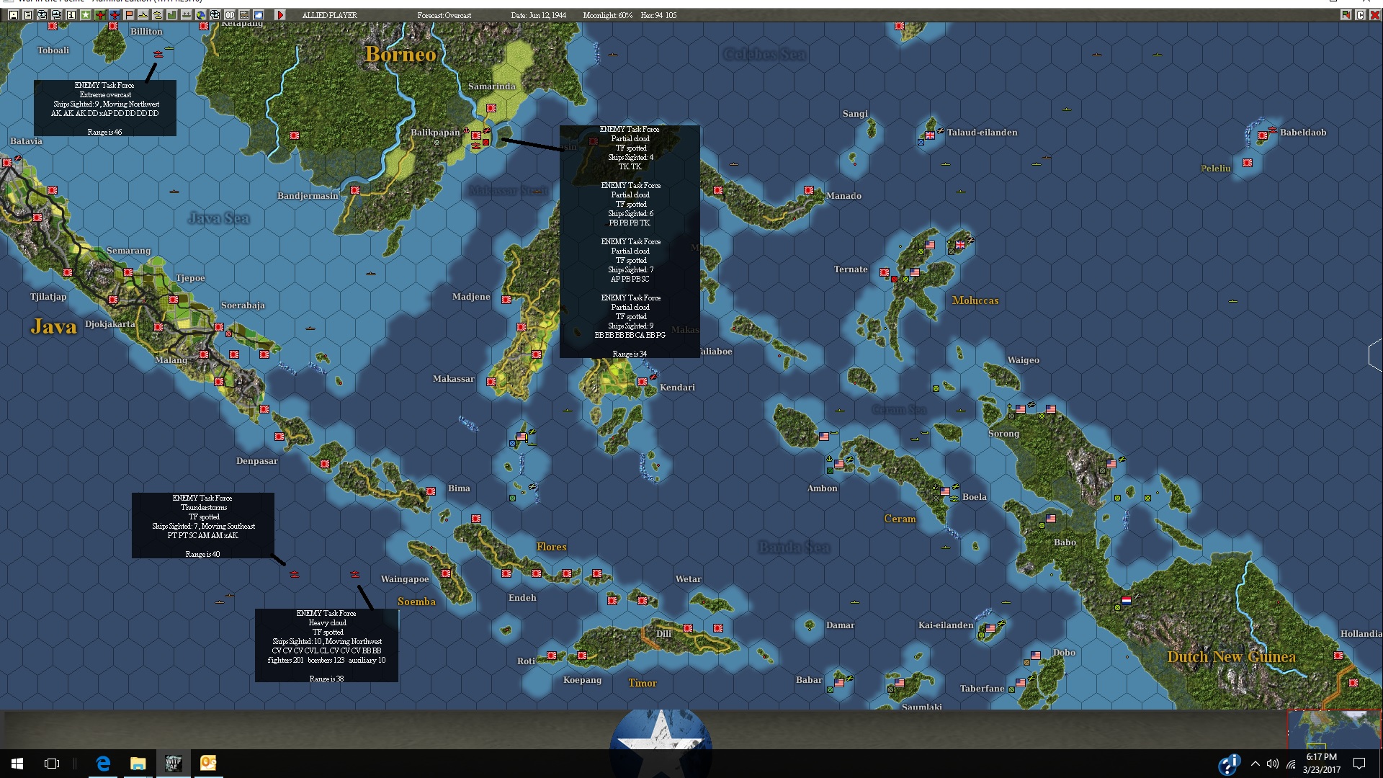
Task: Click the 'Ternate' map label
Action: (x=851, y=269)
